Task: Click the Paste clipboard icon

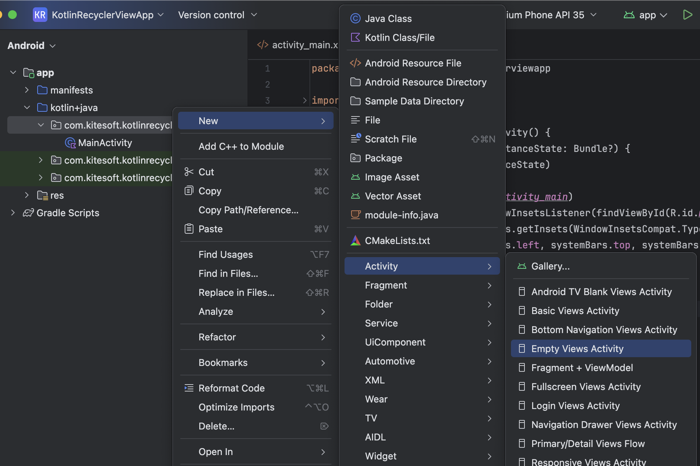Action: click(x=189, y=229)
